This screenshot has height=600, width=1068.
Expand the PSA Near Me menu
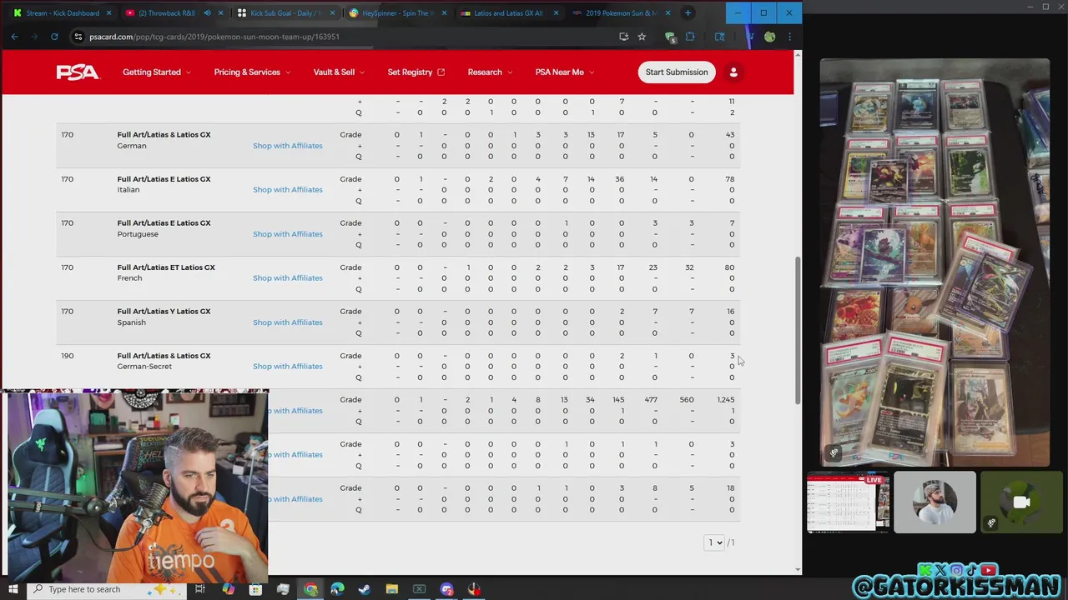(x=565, y=72)
